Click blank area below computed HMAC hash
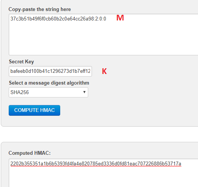This screenshot has width=198, height=187. (101, 177)
